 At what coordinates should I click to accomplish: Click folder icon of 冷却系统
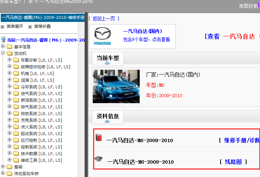[16, 87]
